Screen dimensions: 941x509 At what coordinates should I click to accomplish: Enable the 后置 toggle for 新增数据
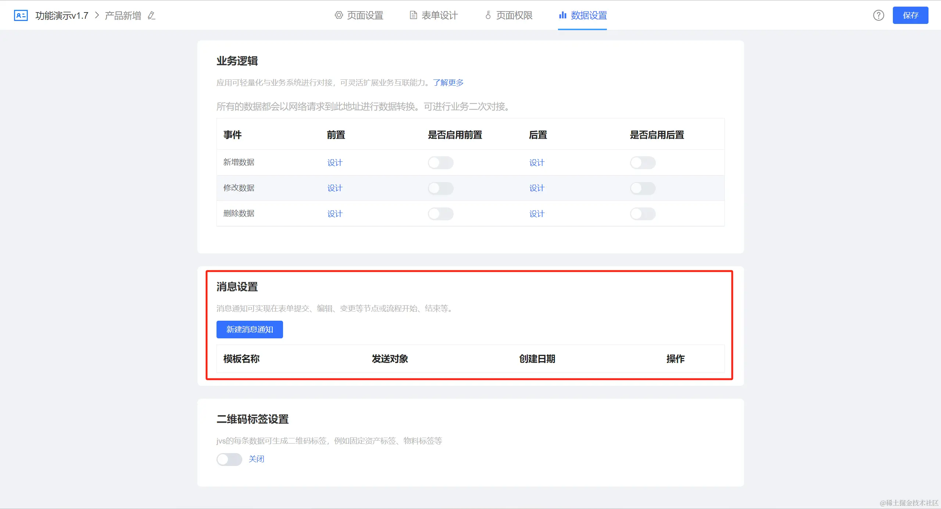(643, 163)
